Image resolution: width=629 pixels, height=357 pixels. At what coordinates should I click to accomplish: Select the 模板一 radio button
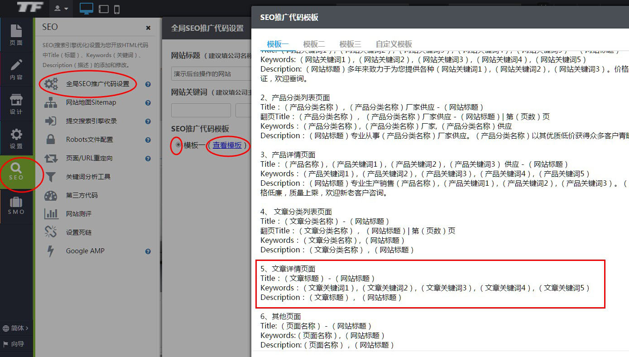point(178,145)
